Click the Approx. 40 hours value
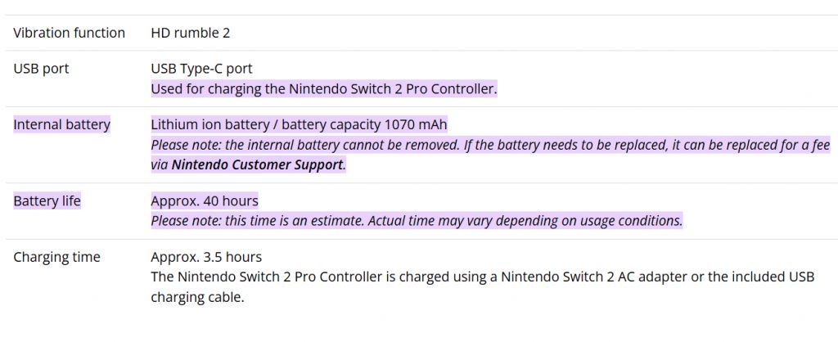This screenshot has width=838, height=342. pyautogui.click(x=205, y=200)
